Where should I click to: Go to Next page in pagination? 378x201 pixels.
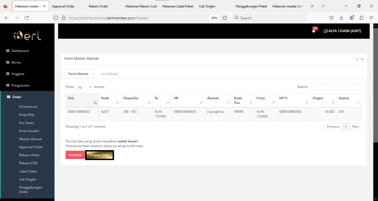point(355,127)
